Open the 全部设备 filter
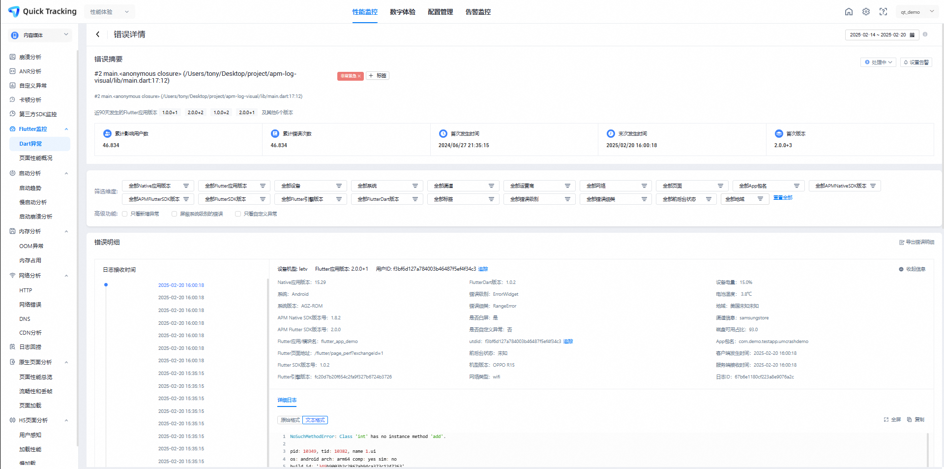This screenshot has height=469, width=944. (311, 186)
